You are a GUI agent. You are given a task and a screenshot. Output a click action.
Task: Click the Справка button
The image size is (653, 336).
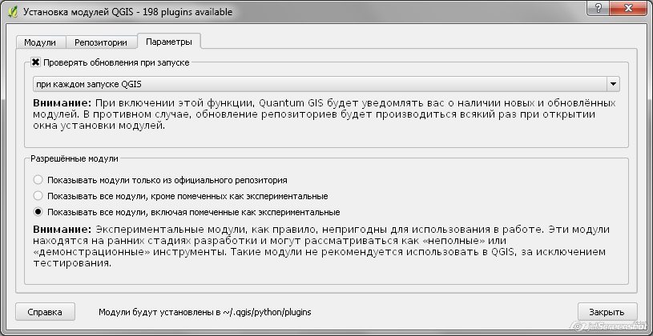tap(45, 312)
